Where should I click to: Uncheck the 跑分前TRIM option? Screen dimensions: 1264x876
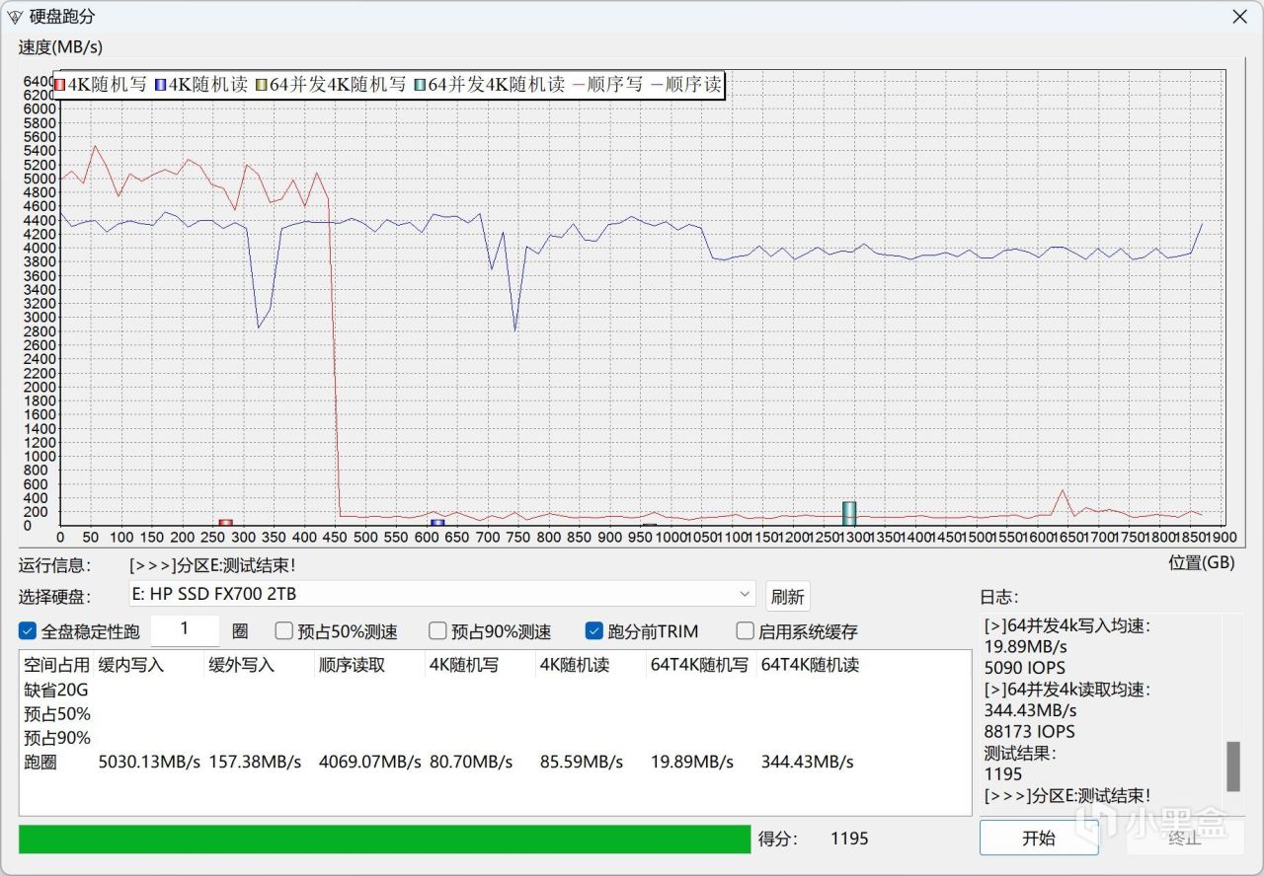click(593, 631)
